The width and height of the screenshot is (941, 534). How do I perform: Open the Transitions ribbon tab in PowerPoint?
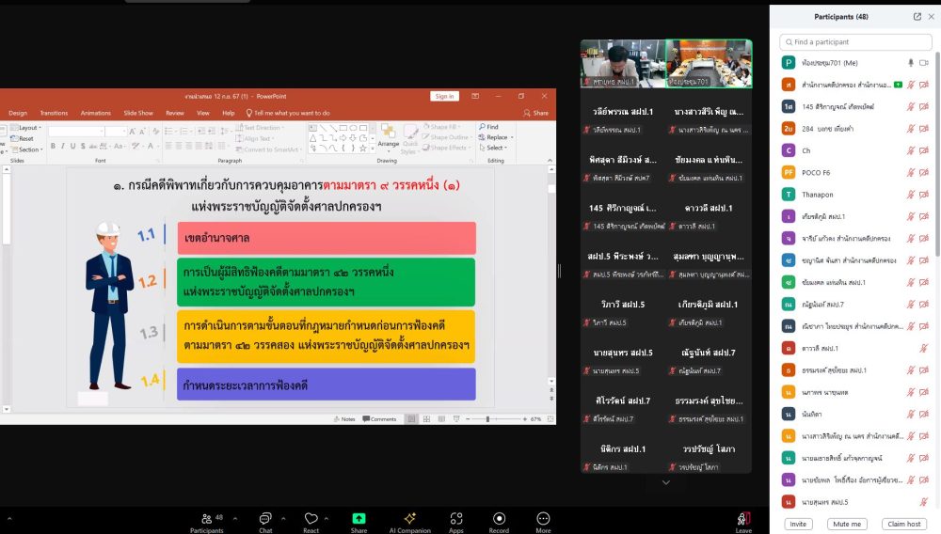[x=54, y=113]
